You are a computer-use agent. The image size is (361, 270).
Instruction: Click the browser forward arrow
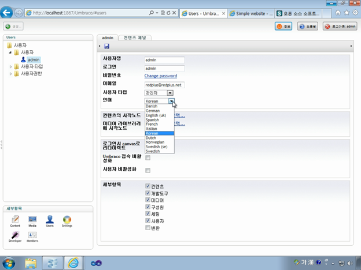tap(19, 13)
